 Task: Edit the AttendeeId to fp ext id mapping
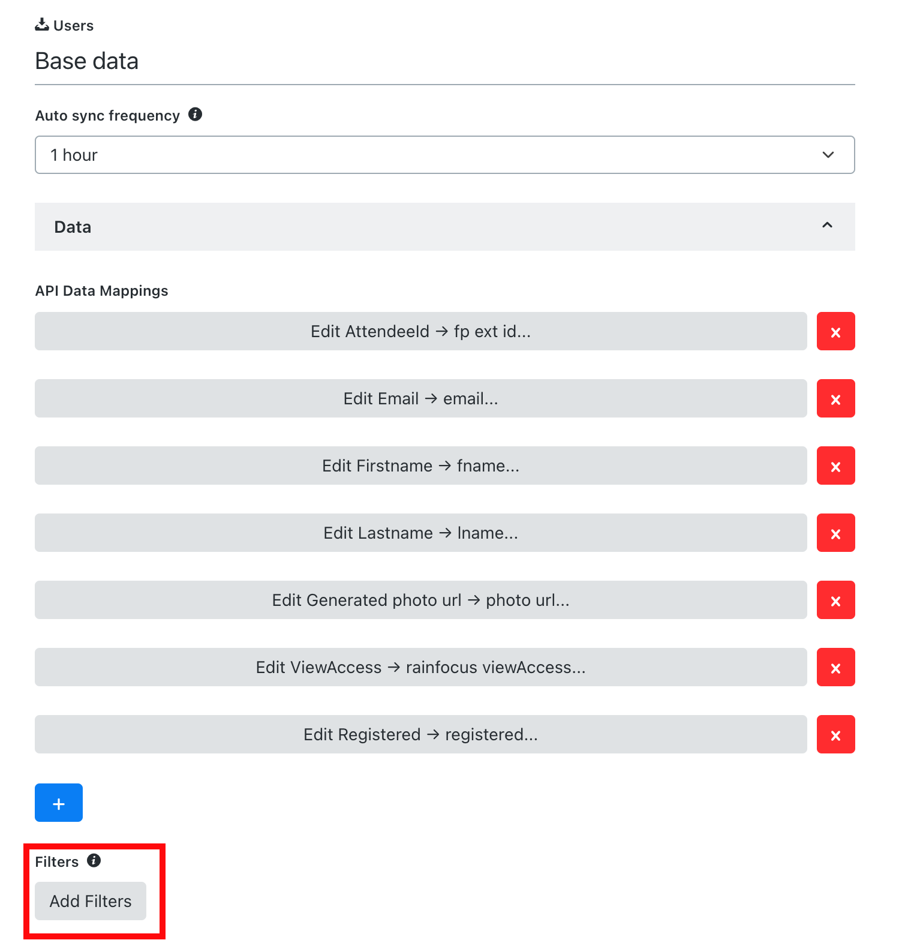point(420,331)
